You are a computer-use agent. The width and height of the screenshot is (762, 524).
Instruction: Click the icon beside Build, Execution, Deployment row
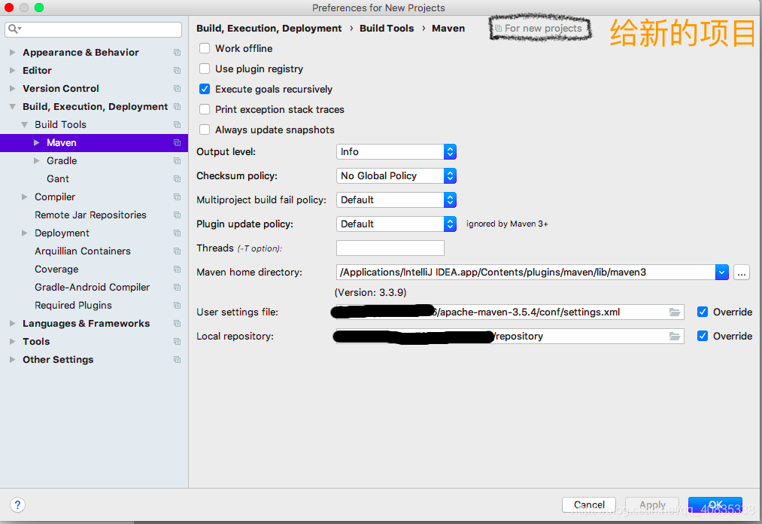click(x=177, y=107)
